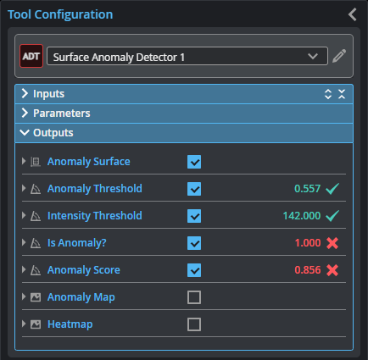368x360 pixels.
Task: Click the Anomaly Surface type icon
Action: pos(36,162)
